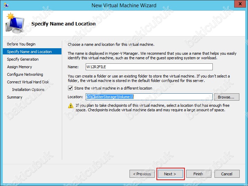Toggle Store the virtual machine in a different location

(70, 88)
